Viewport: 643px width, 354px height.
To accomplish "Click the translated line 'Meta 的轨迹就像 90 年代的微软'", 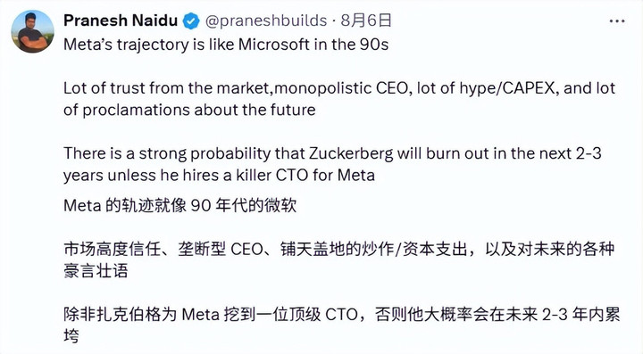I will click(180, 205).
